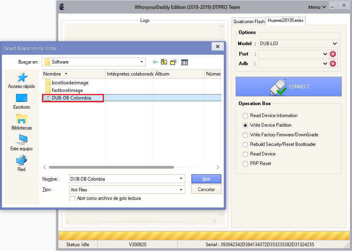Select FRP Reset radio button
The height and width of the screenshot is (251, 352).
(245, 163)
